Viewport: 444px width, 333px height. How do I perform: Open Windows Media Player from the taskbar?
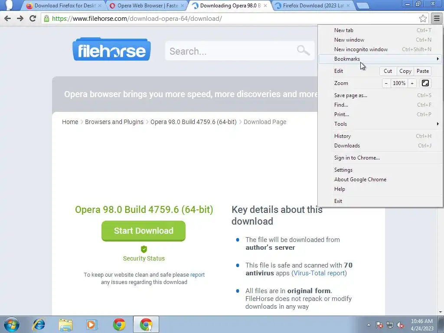point(91,324)
